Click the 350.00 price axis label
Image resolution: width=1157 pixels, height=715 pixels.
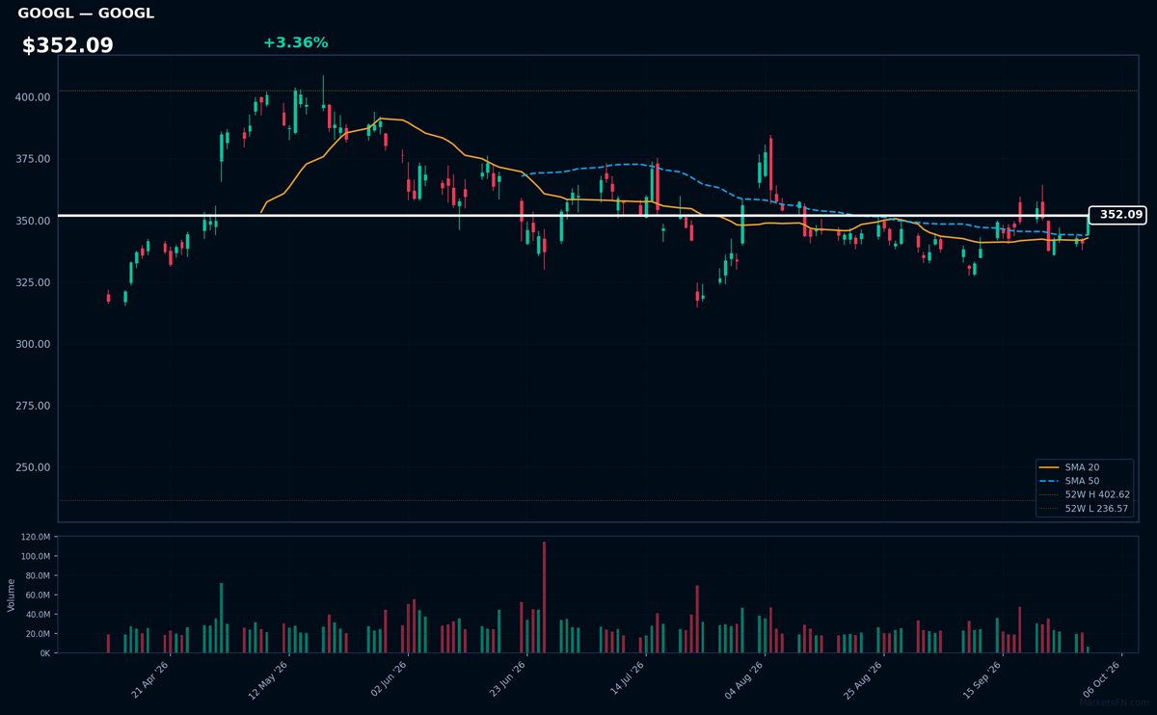[x=33, y=221]
